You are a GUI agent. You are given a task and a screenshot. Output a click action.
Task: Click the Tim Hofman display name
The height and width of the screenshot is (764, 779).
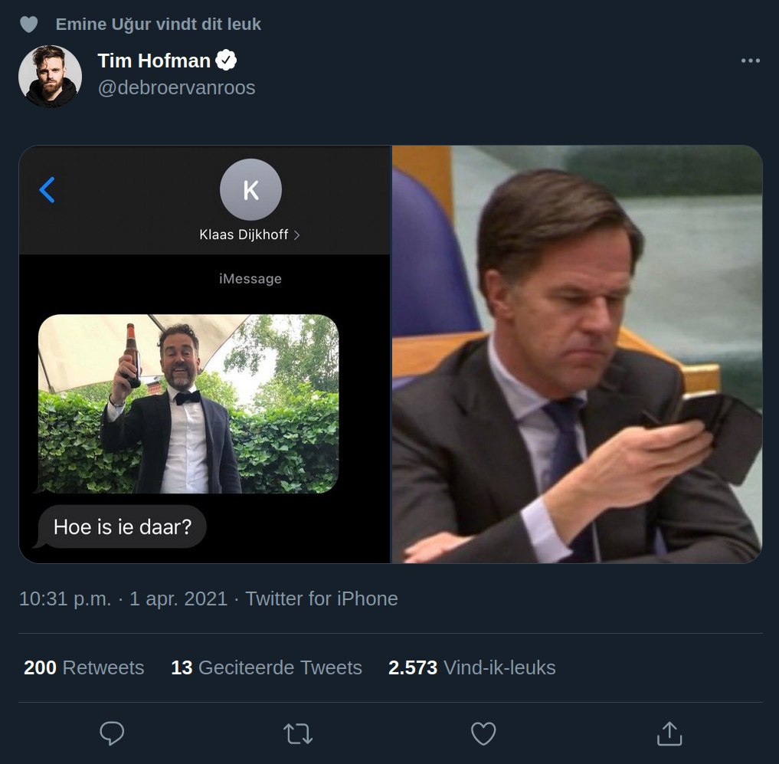pyautogui.click(x=154, y=61)
